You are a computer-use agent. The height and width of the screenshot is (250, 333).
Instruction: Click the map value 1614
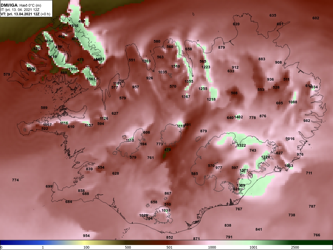[x=49, y=41]
